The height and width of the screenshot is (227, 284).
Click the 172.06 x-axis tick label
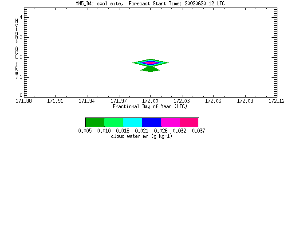(x=213, y=101)
